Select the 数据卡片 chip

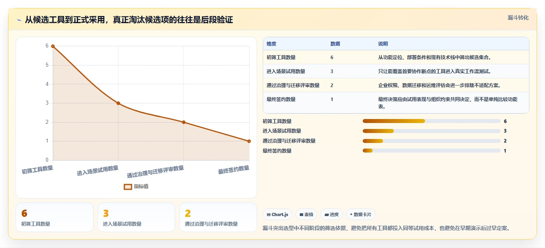pyautogui.click(x=361, y=214)
